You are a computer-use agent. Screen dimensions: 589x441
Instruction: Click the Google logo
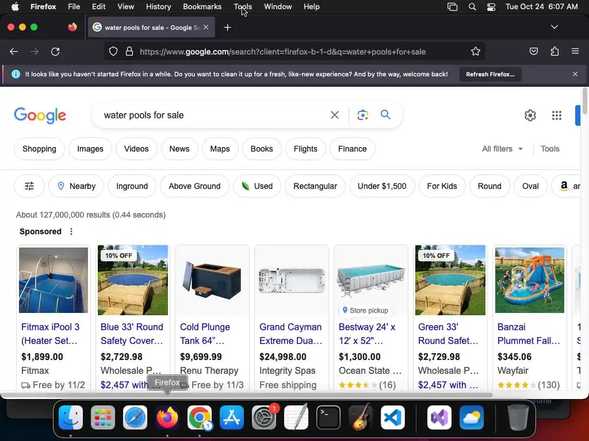pos(40,115)
